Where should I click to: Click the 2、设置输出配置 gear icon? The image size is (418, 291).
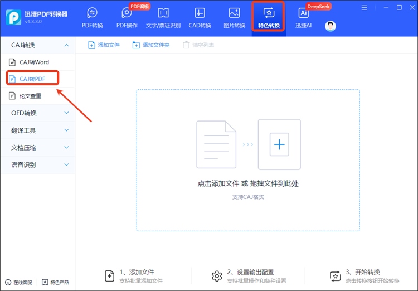[x=217, y=276]
